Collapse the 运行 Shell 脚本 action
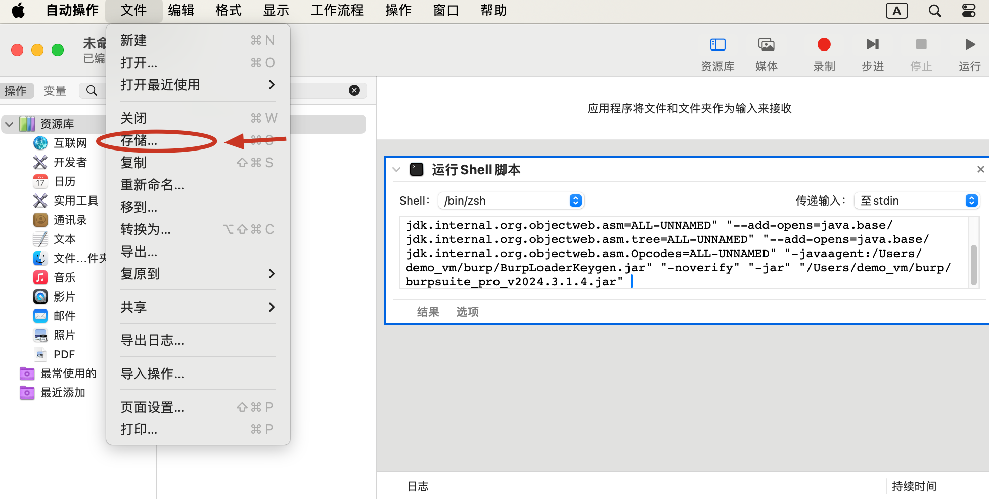The image size is (989, 499). pos(396,170)
